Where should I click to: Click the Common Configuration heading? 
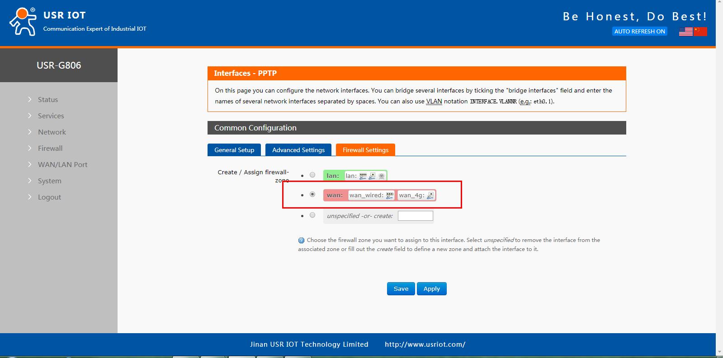[255, 128]
